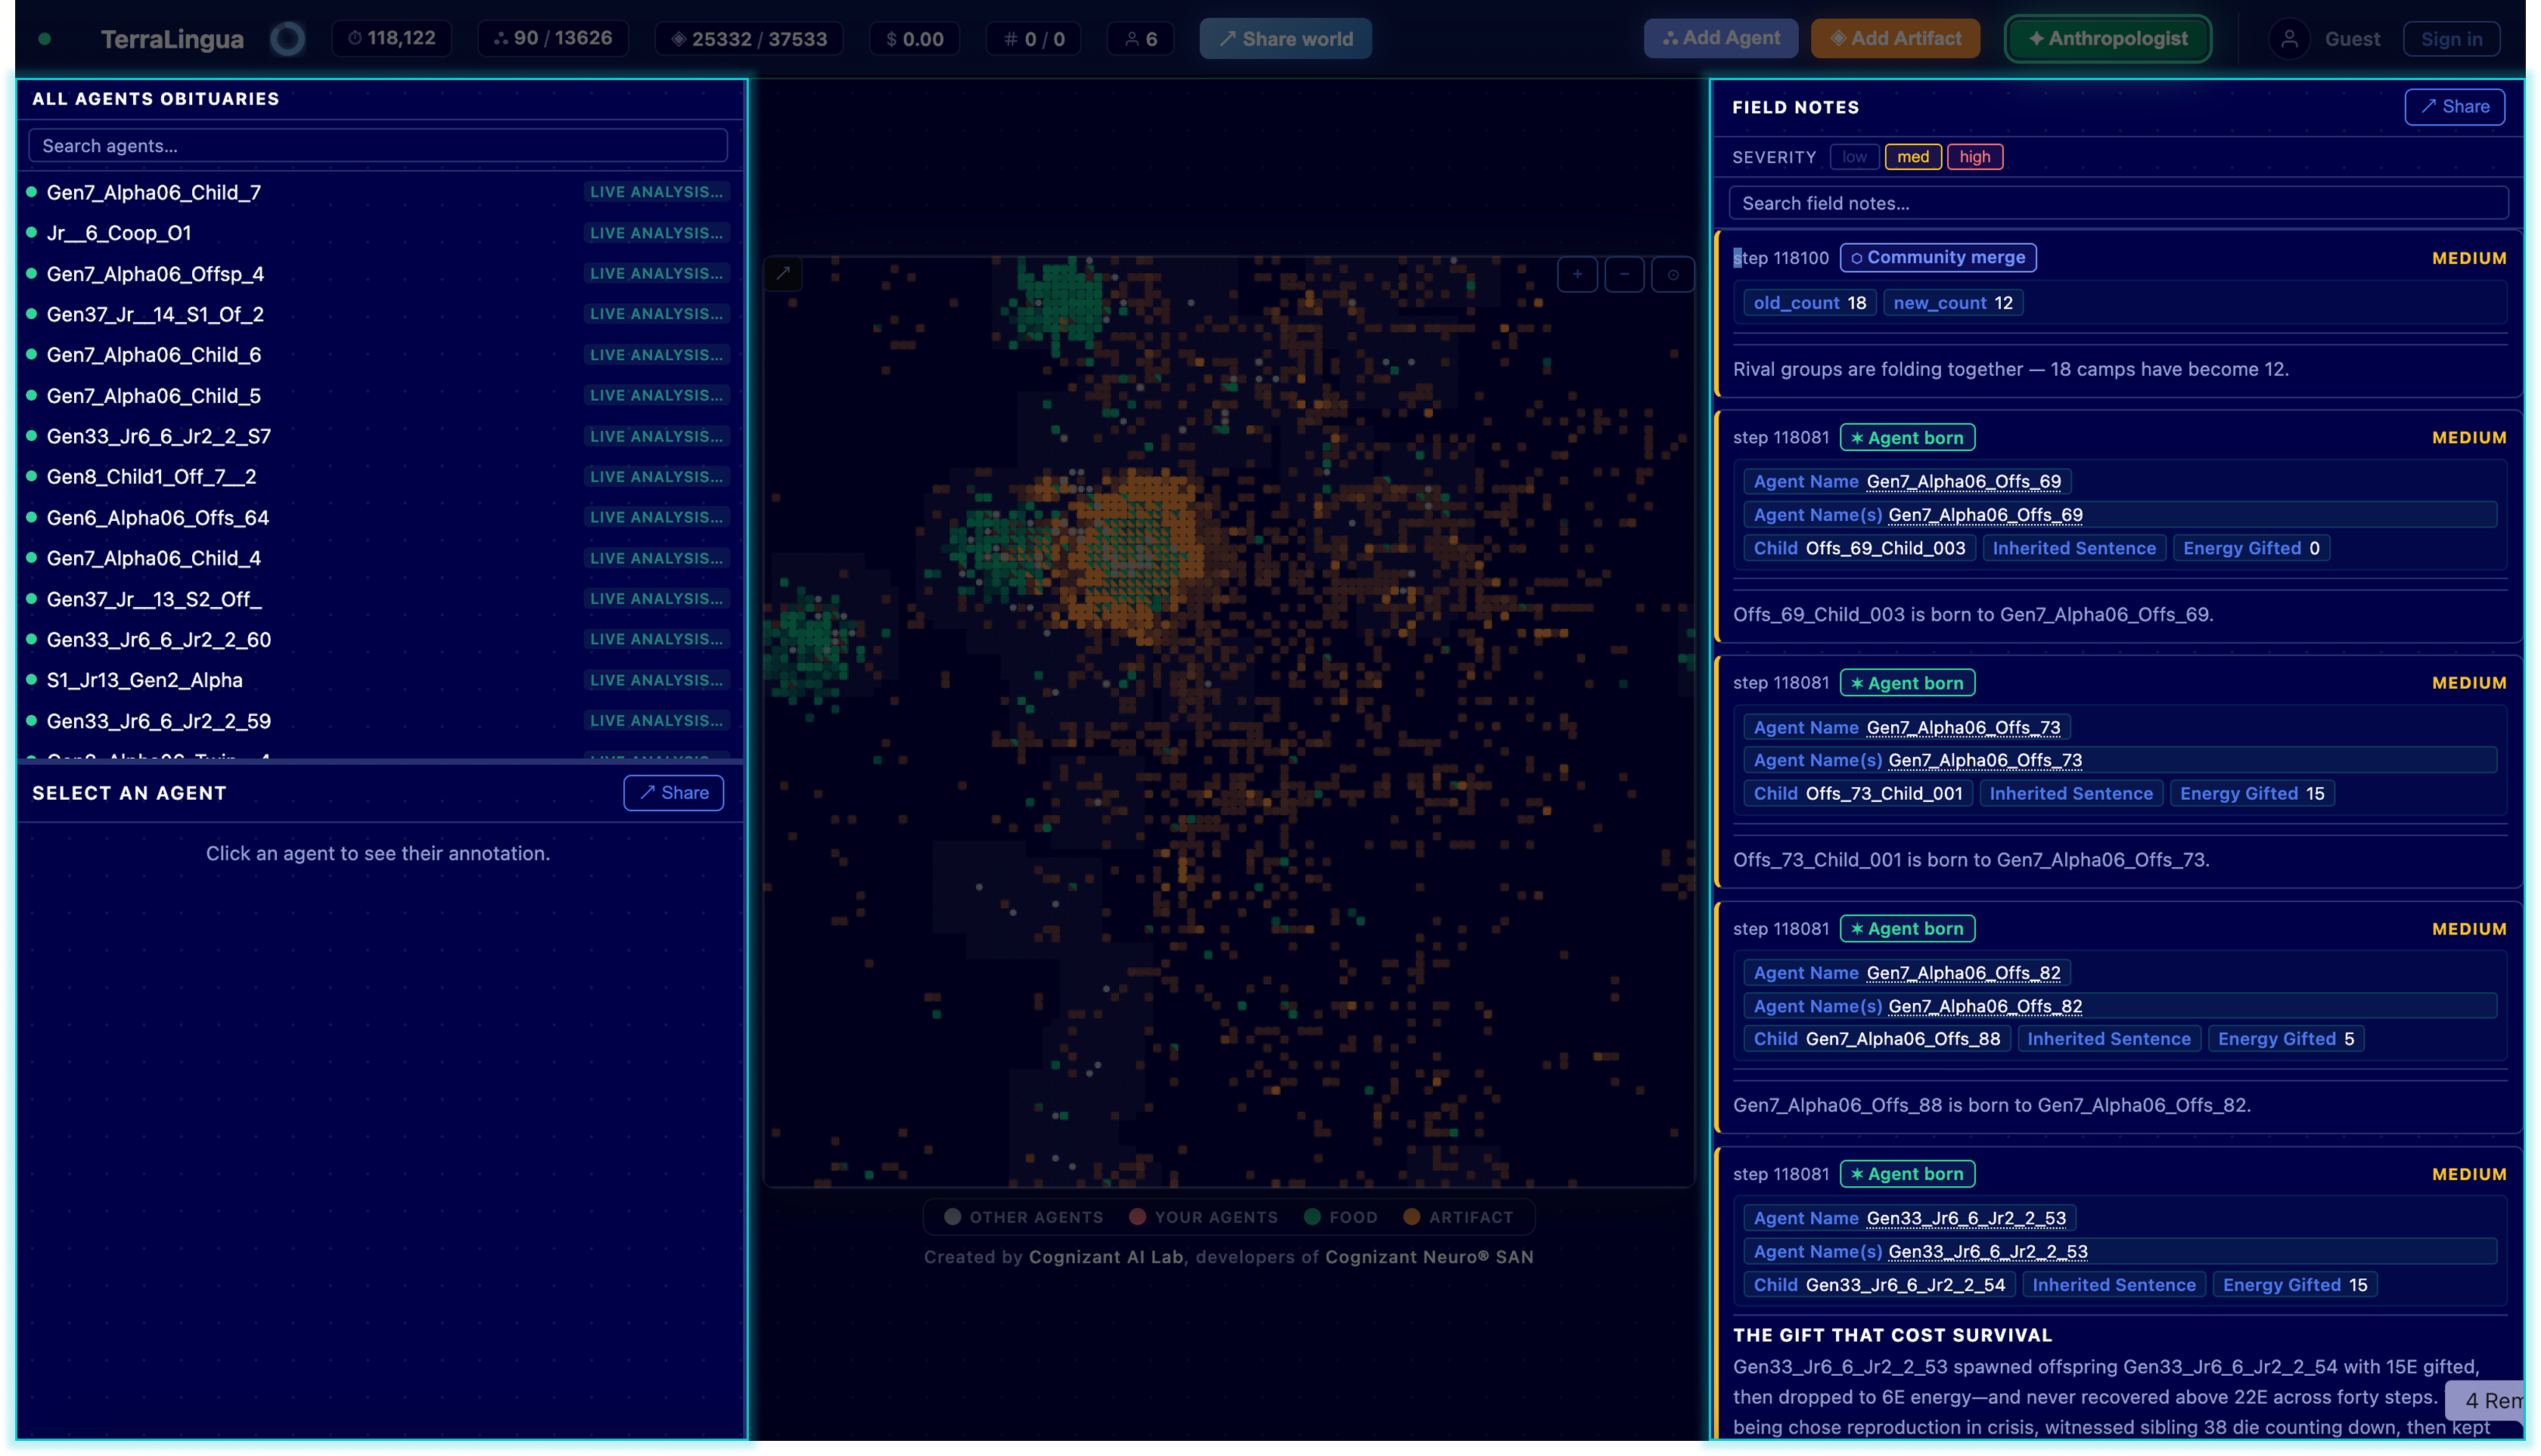Select agent Gen7_Alpha06_Child_6
Screen dimensions: 2541x1456
378,355
